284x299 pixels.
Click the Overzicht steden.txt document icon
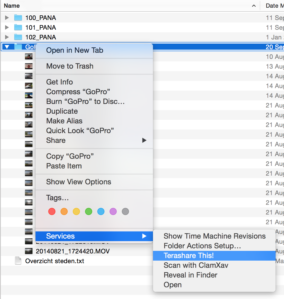(x=18, y=261)
